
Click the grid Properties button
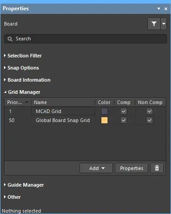pyautogui.click(x=132, y=168)
